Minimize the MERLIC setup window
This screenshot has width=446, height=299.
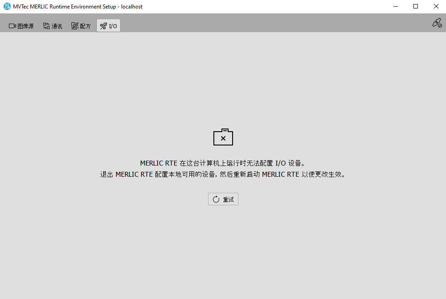[395, 6]
